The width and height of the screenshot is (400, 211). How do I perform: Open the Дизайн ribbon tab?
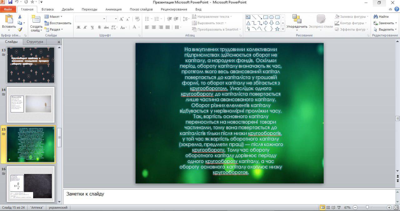pos(68,9)
